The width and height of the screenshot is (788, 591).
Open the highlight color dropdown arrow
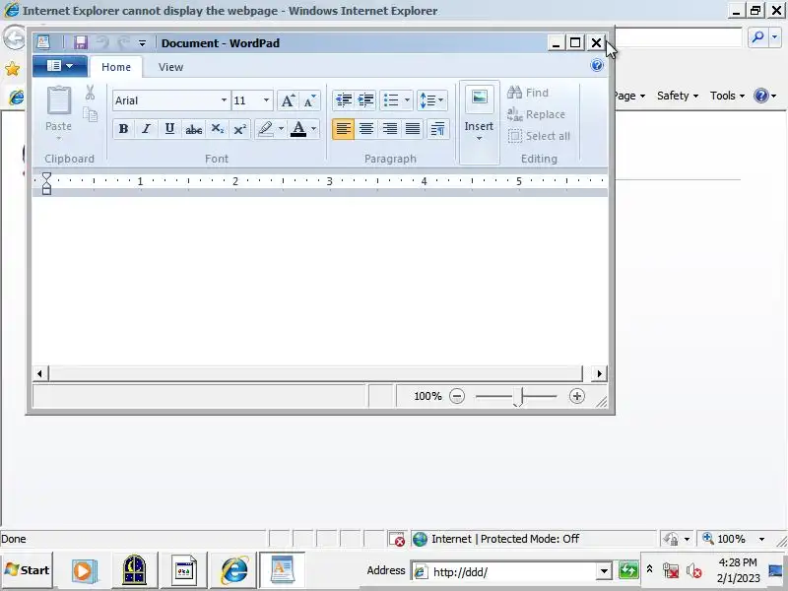pyautogui.click(x=282, y=129)
